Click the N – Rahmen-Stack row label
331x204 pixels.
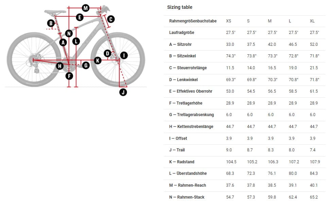[187, 197]
